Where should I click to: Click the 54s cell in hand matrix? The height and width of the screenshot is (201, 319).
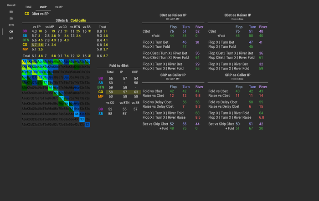(77, 109)
